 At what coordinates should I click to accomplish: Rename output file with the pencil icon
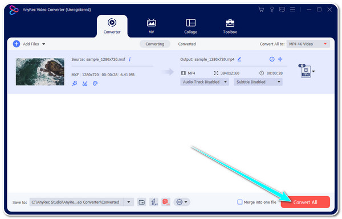tap(239, 59)
